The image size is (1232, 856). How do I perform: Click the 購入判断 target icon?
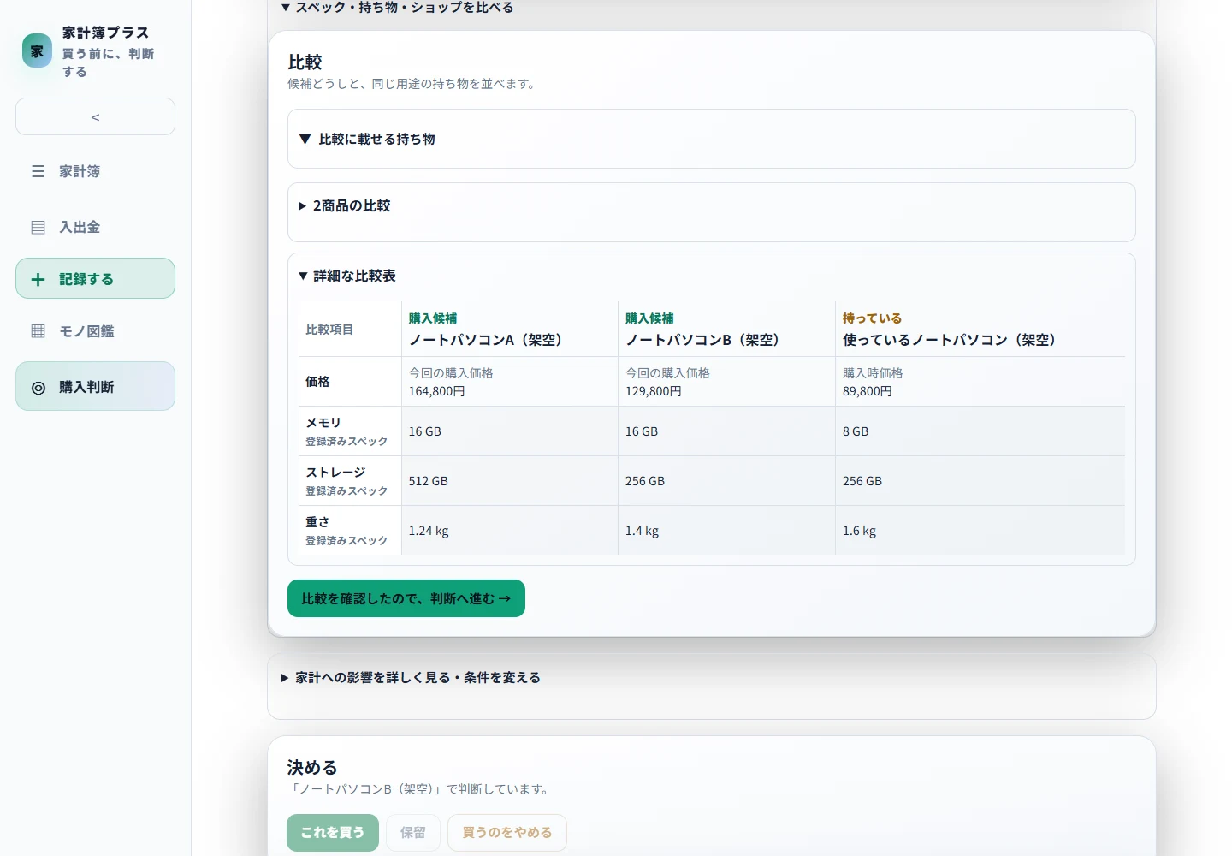click(x=38, y=388)
